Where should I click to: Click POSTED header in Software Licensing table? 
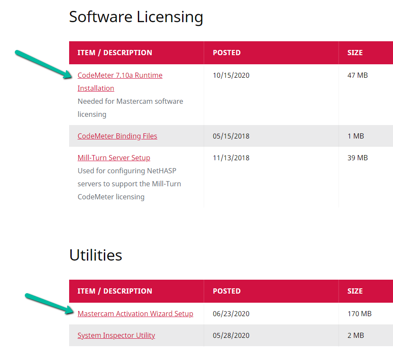pos(226,53)
